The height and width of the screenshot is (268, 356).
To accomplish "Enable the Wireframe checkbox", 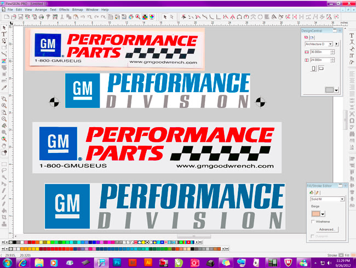I will [x=313, y=221].
